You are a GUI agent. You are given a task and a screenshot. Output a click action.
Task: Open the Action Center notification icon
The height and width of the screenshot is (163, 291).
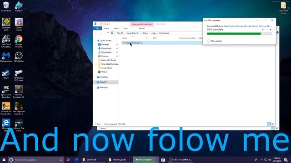(x=286, y=160)
